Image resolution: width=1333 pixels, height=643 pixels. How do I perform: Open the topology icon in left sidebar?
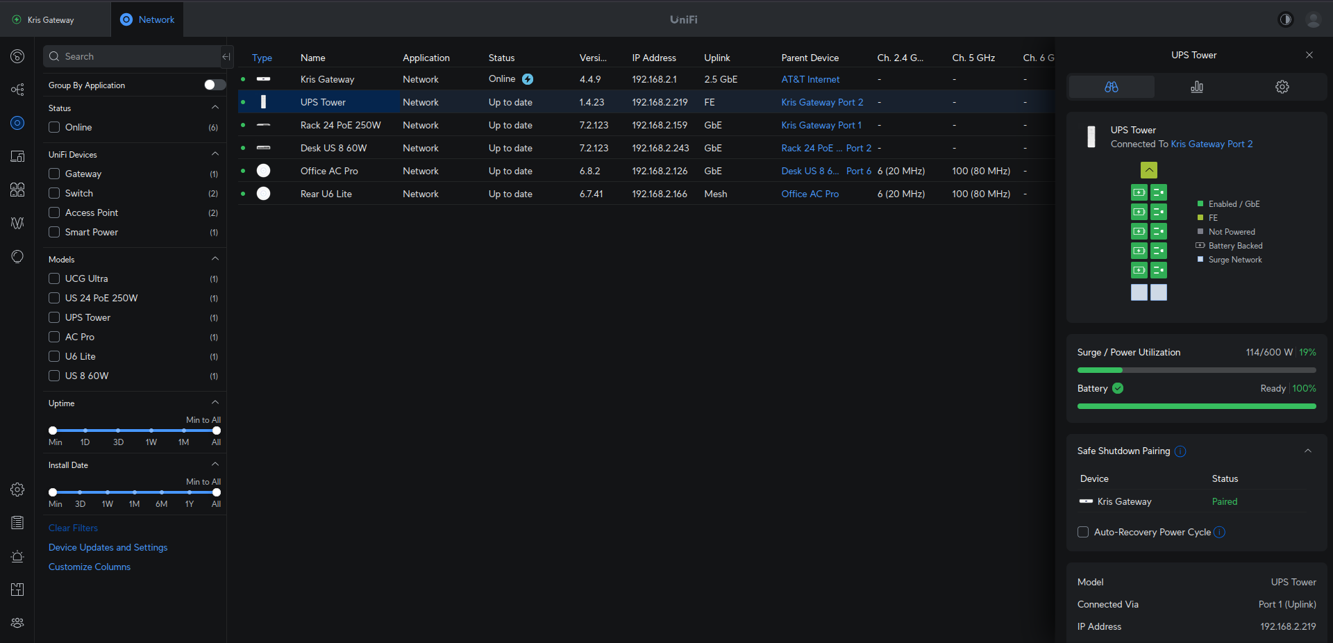pos(17,90)
